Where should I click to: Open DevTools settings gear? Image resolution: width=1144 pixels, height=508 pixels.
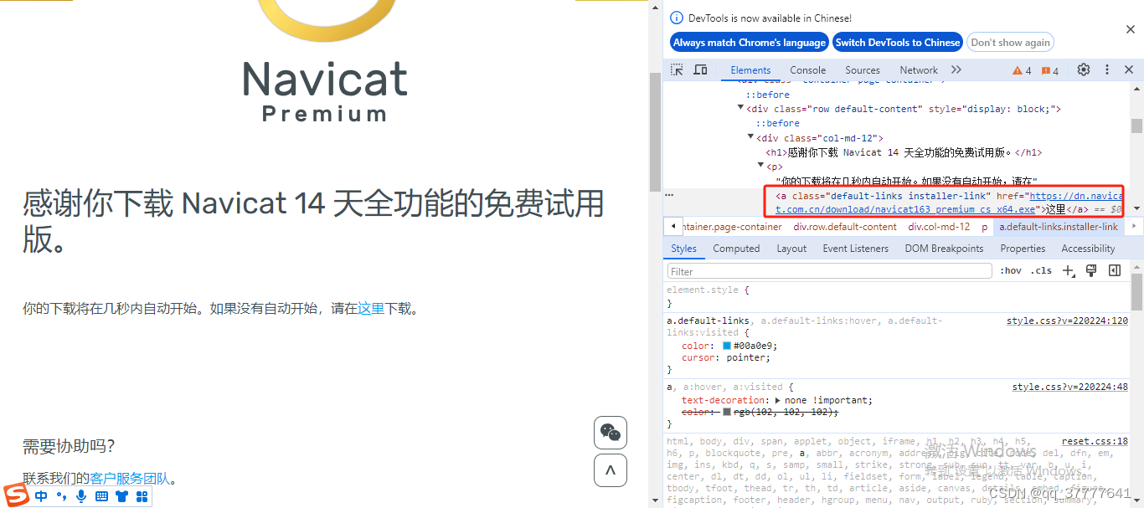(x=1084, y=70)
